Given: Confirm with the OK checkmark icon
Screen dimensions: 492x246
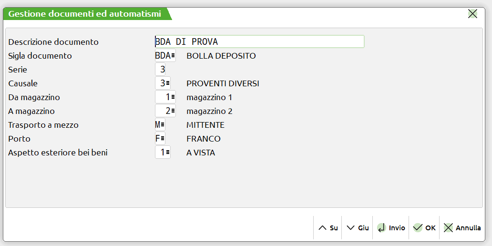Looking at the screenshot, I should (x=418, y=228).
